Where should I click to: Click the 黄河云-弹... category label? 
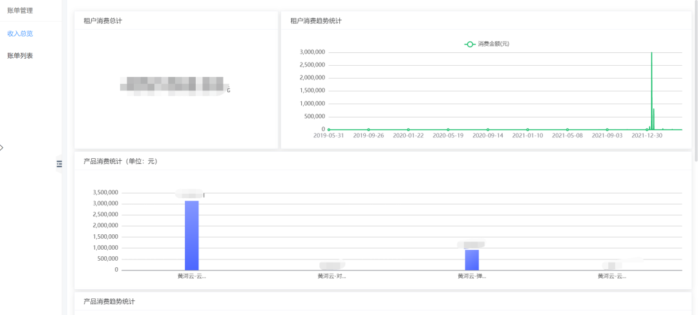tap(472, 276)
